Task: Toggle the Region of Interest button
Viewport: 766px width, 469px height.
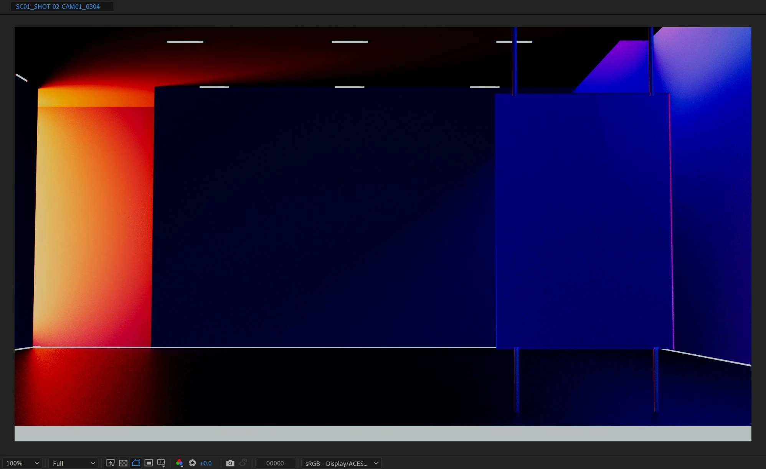Action: [149, 463]
